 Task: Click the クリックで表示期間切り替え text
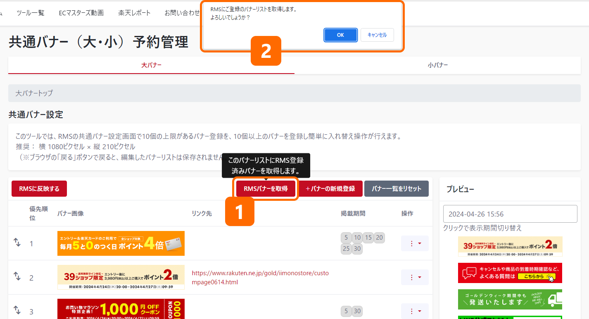point(482,228)
